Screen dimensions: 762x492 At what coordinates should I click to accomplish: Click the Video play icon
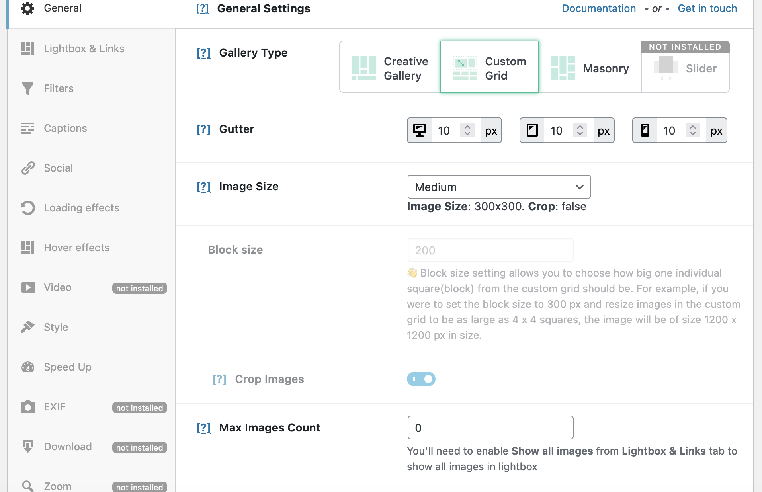[28, 287]
